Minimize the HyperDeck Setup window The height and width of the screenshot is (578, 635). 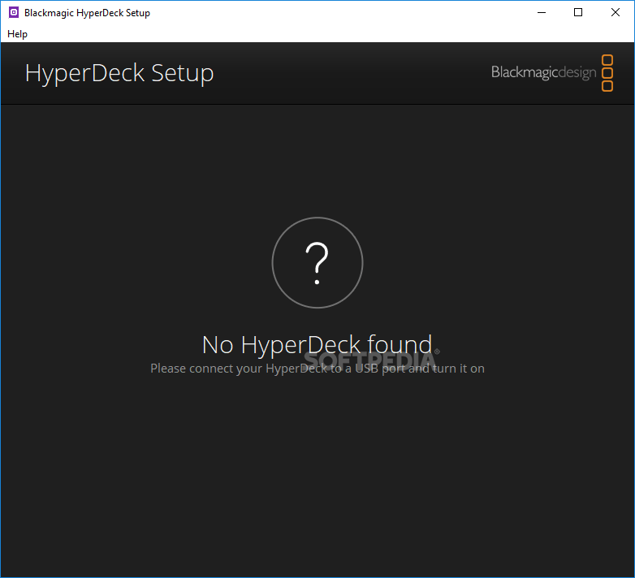coord(542,12)
